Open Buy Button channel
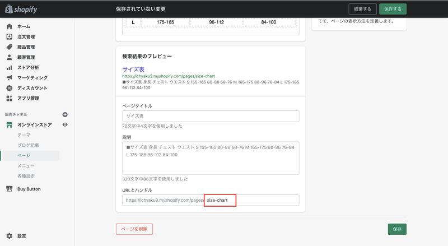This screenshot has width=448, height=246. pyautogui.click(x=29, y=189)
